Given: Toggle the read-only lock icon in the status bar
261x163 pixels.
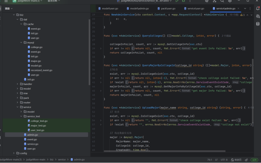Looking at the screenshot, I should pos(246,160).
